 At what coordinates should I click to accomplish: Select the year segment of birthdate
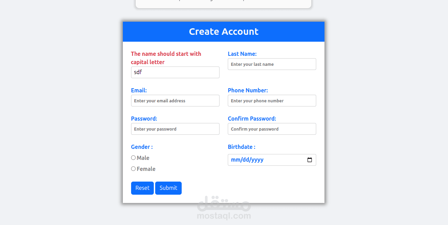pyautogui.click(x=257, y=160)
